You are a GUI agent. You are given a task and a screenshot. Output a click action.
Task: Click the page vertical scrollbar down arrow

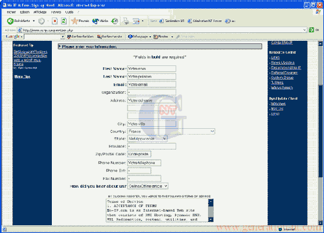320,222
